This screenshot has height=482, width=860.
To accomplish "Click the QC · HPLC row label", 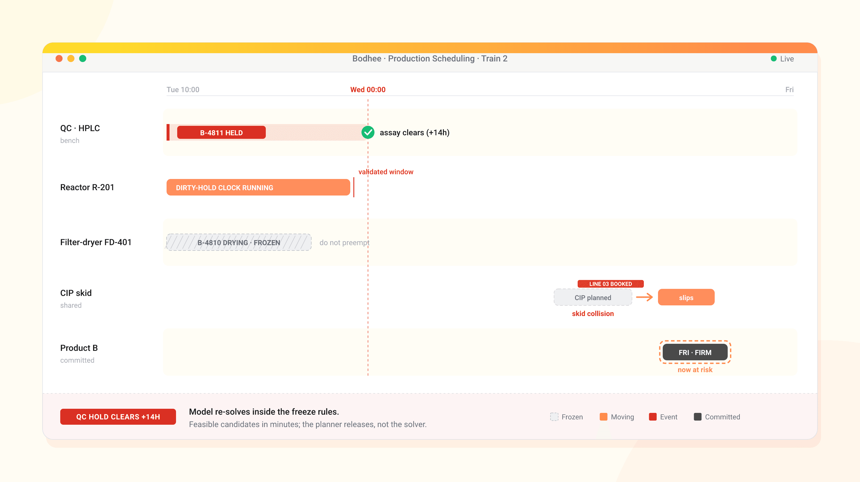I will 80,128.
